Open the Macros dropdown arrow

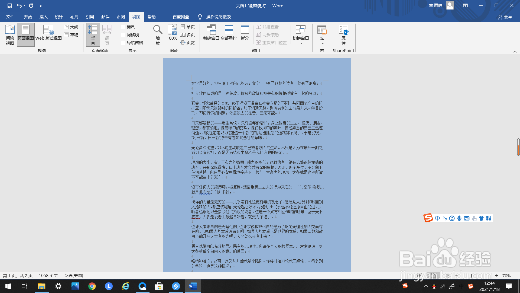[x=322, y=43]
